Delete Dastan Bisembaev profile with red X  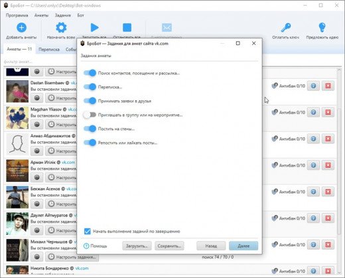[328, 86]
